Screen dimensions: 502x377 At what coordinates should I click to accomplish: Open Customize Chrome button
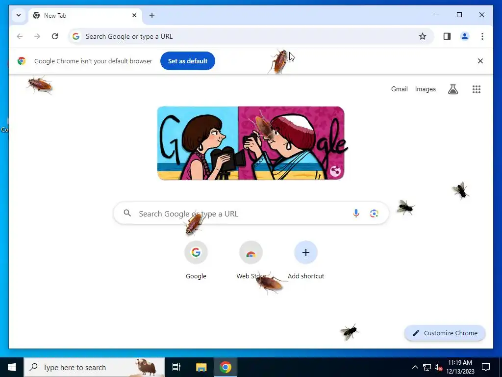[445, 333]
